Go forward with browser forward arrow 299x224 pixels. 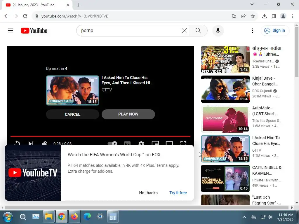click(x=16, y=16)
